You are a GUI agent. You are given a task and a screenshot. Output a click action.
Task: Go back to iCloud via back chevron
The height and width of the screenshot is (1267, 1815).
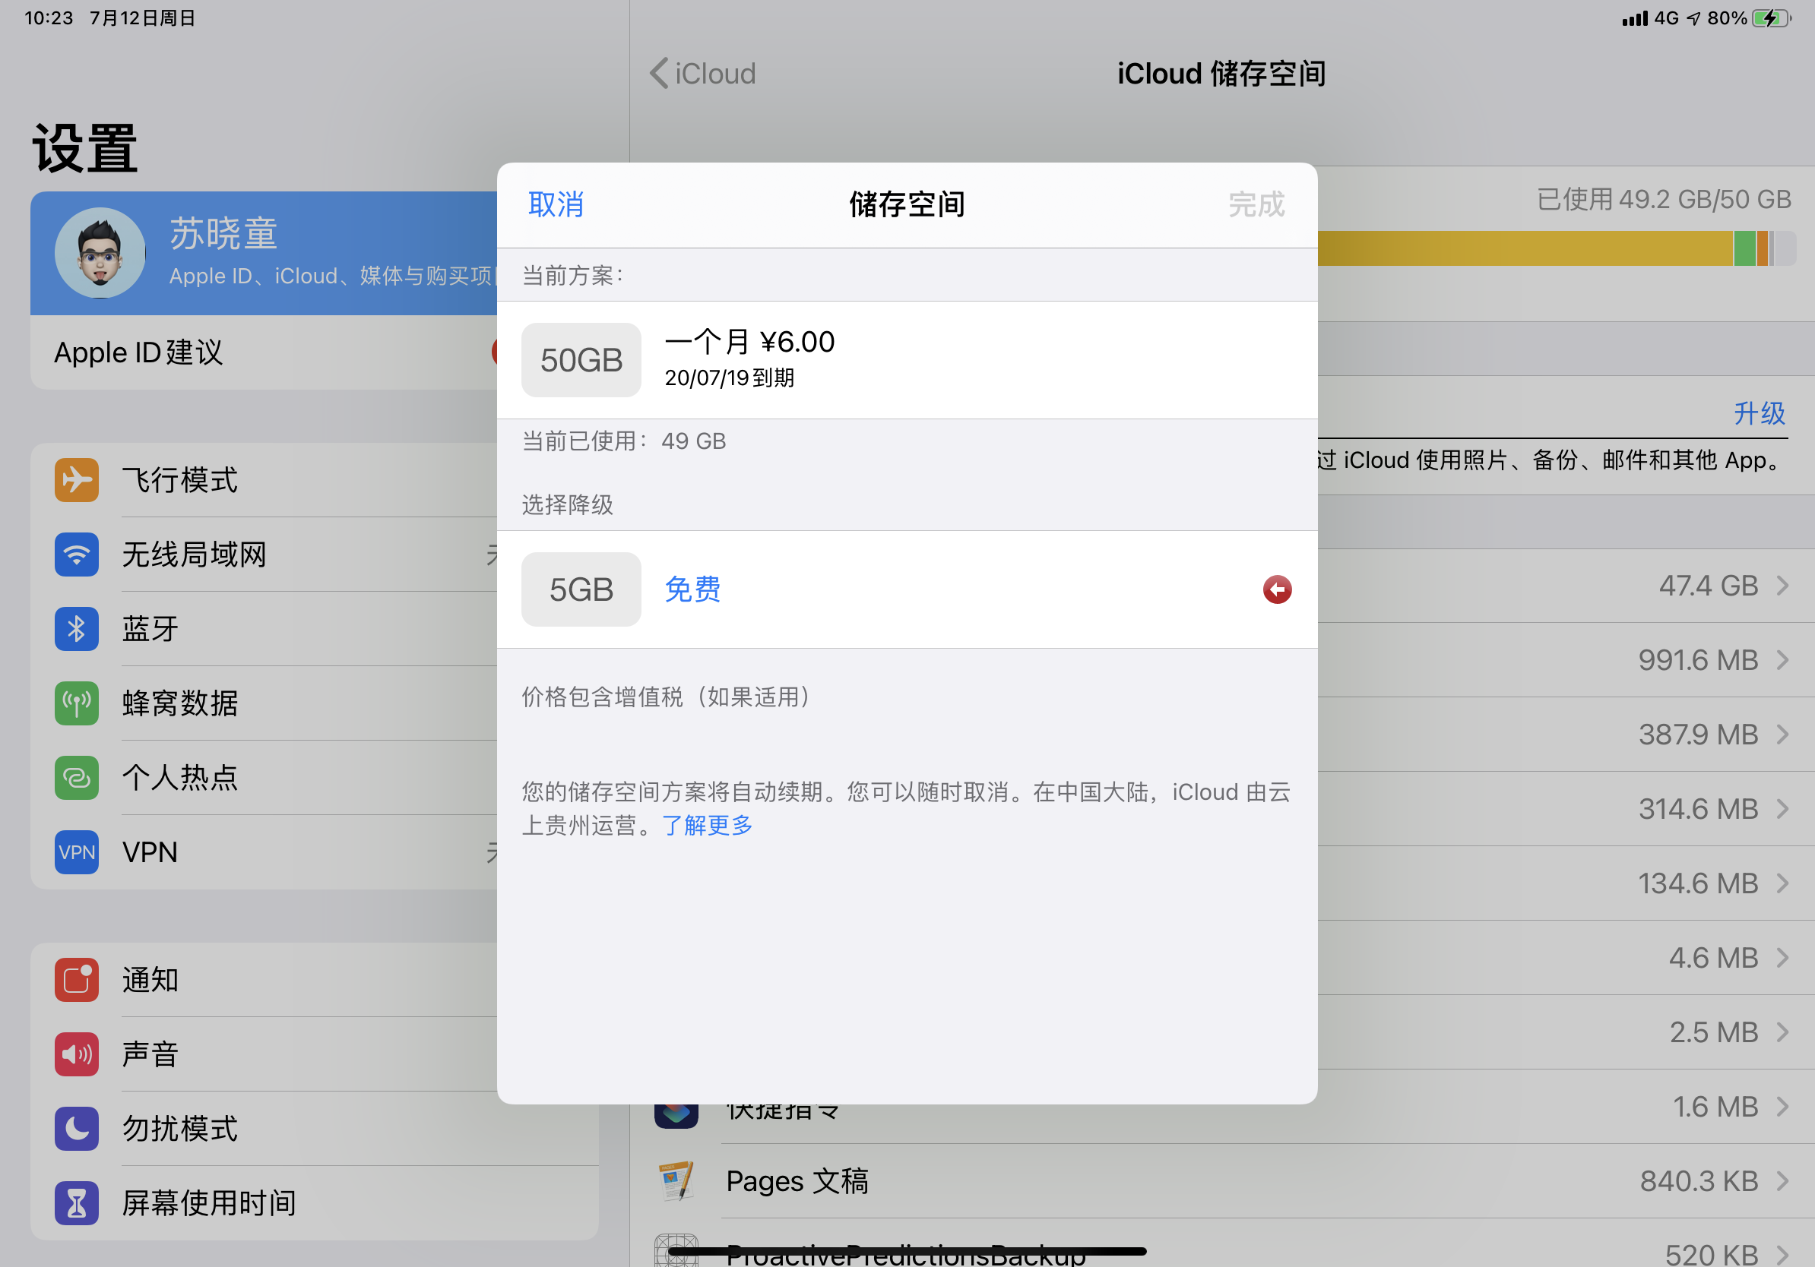click(x=659, y=74)
